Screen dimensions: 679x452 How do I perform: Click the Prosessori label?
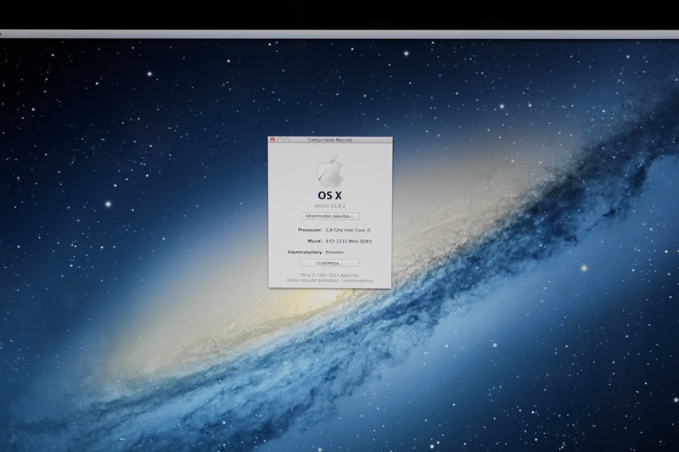pos(310,230)
